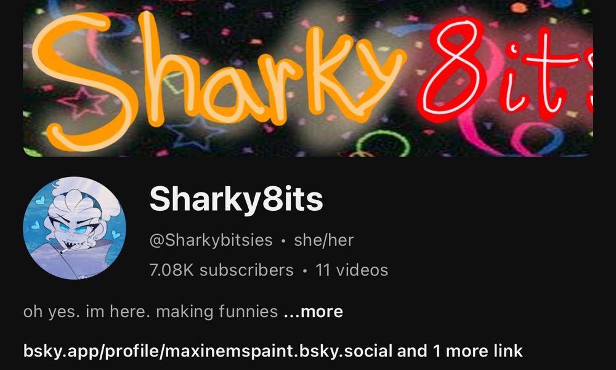This screenshot has height=370, width=616.
Task: Open the 'oh yes. im here' description text
Action: click(150, 312)
